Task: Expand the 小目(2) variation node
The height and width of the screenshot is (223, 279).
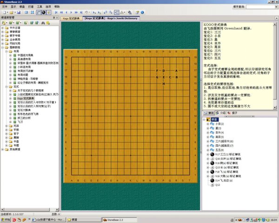Action: click(x=208, y=124)
